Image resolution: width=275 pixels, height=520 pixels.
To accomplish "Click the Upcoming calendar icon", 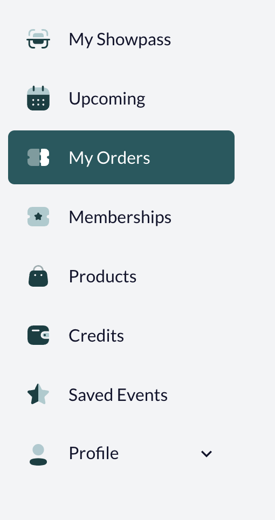I will point(38,98).
